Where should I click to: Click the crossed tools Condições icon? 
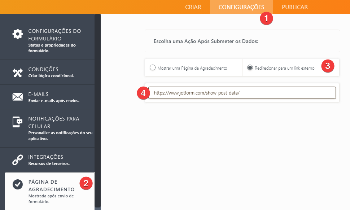pos(18,73)
